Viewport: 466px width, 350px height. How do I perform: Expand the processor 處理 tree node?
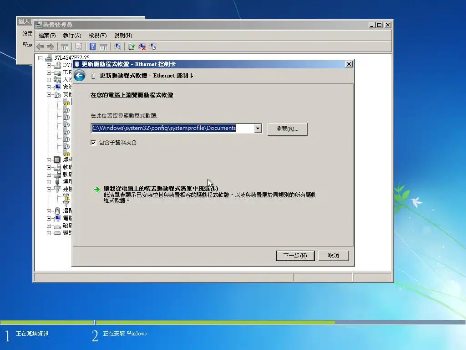(x=49, y=160)
